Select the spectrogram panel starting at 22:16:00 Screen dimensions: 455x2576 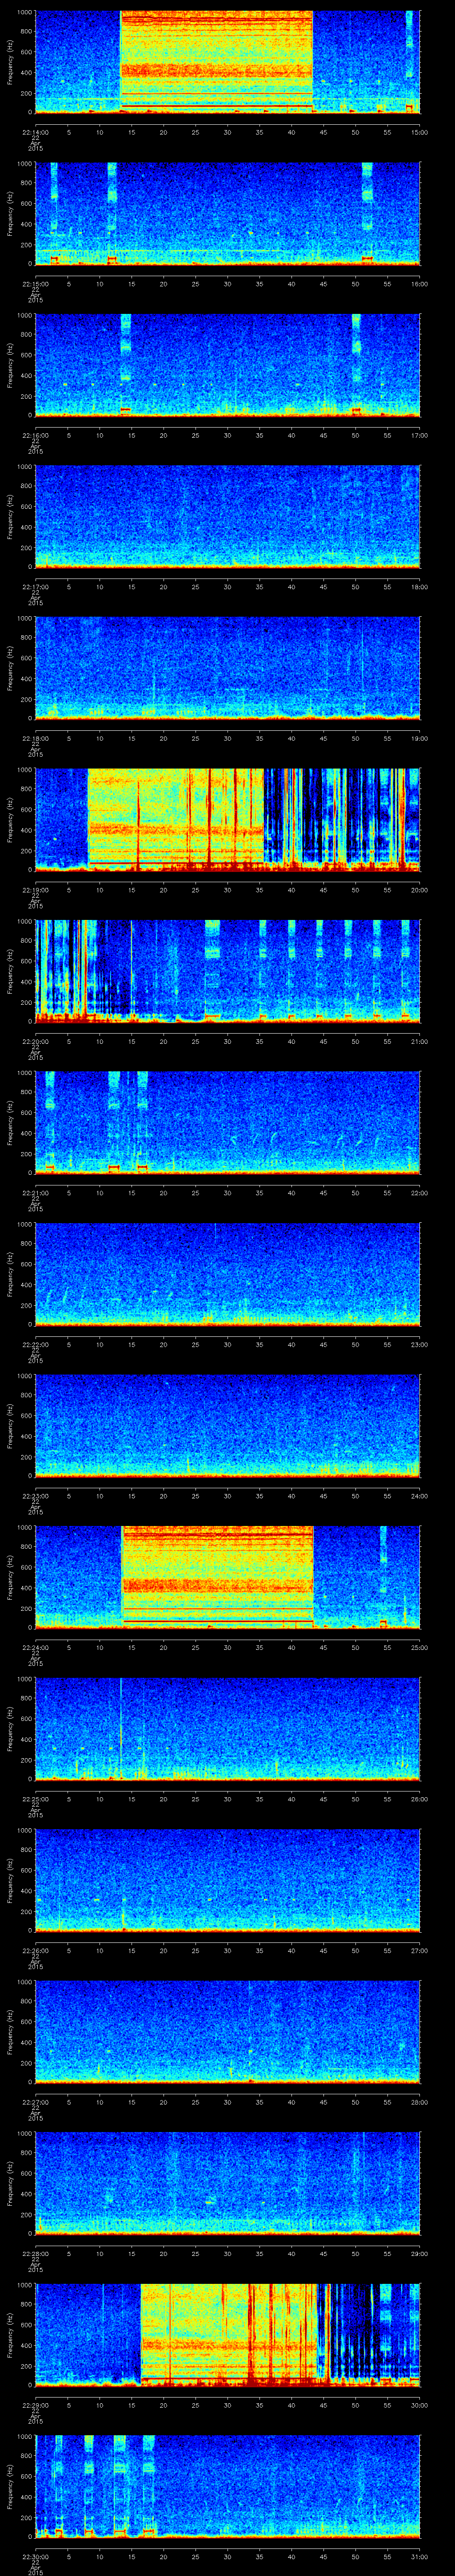[x=228, y=365]
